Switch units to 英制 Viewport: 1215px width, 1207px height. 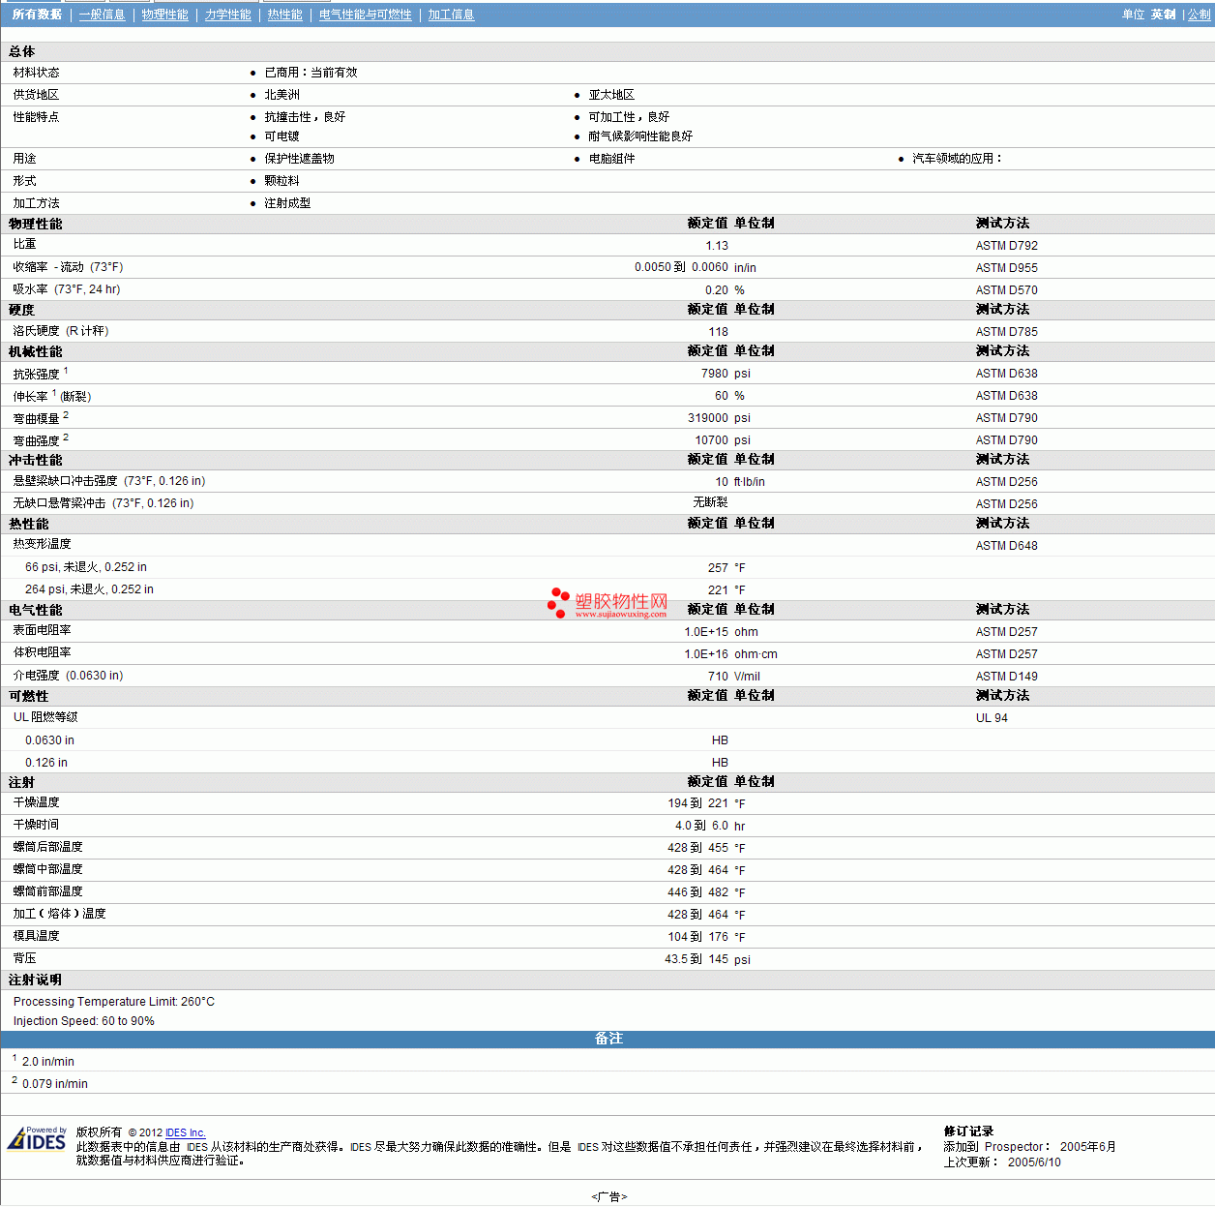tap(1163, 15)
